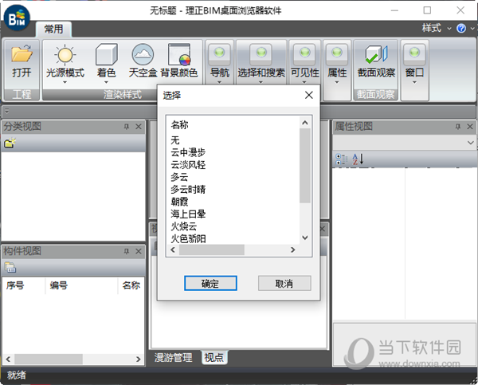Screen dimensions: 478x385
Task: Open the 属性 properties group
Action: [x=337, y=61]
